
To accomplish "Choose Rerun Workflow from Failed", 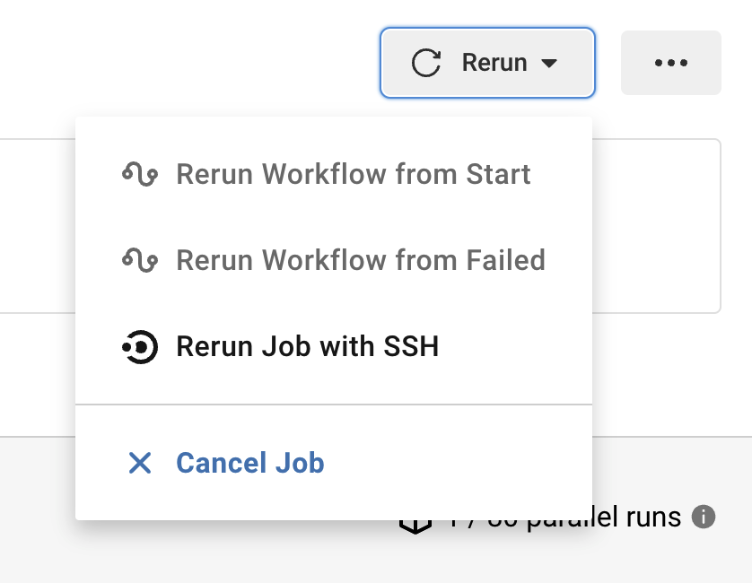I will click(x=360, y=260).
